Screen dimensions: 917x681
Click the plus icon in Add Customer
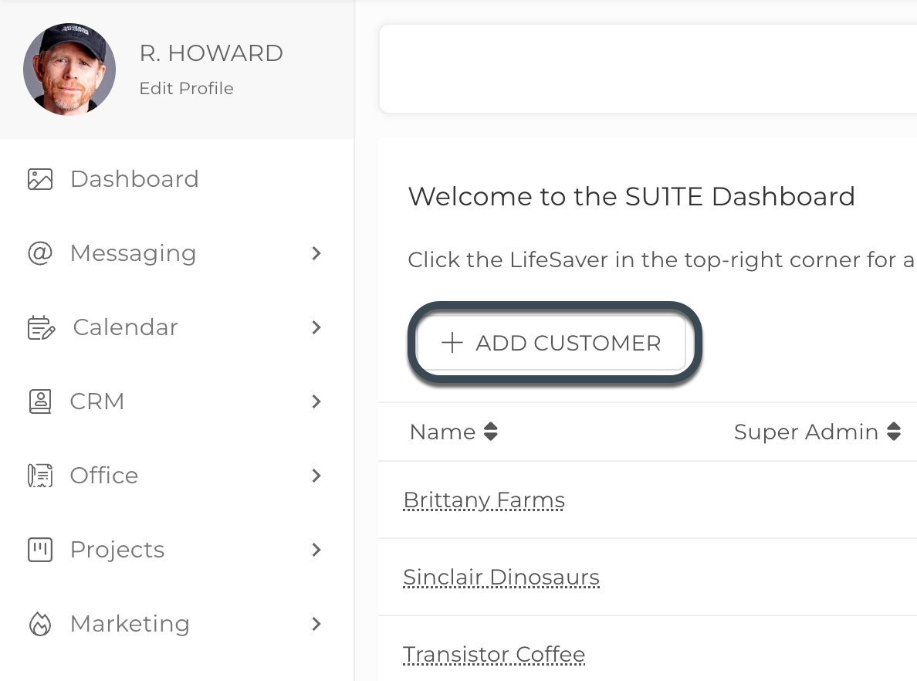tap(452, 343)
